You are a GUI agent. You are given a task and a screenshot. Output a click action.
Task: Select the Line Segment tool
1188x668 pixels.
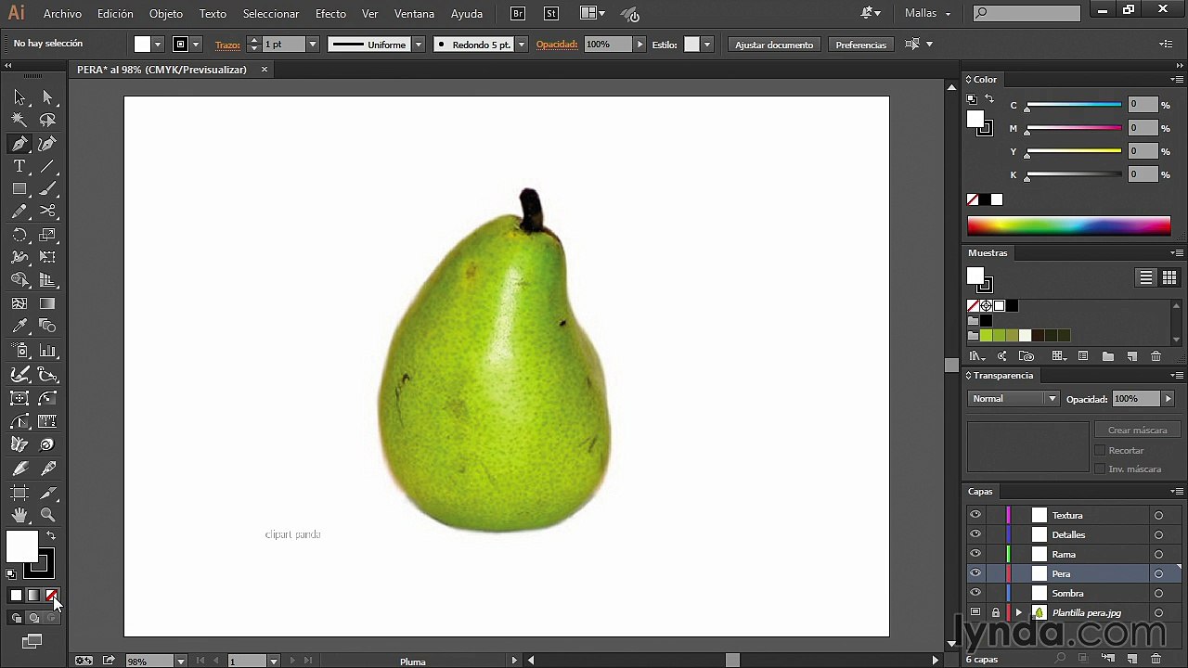[x=48, y=166]
